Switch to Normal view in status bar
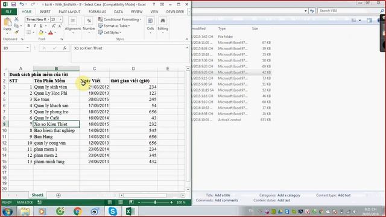The height and width of the screenshot is (217, 386). tap(110, 203)
